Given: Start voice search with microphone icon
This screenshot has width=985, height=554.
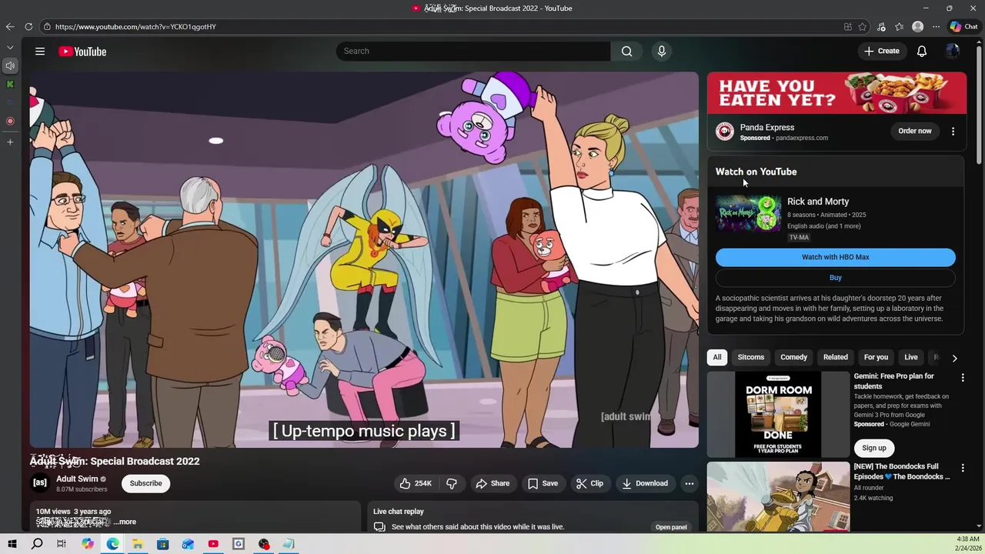Looking at the screenshot, I should (661, 52).
